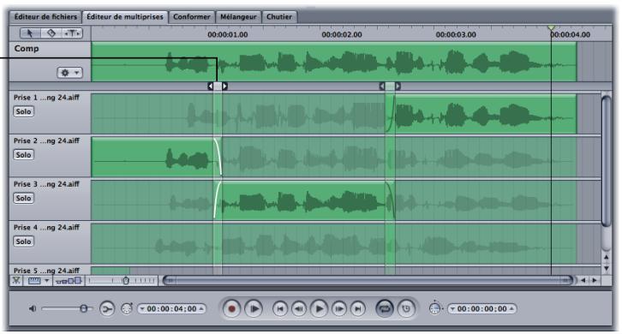Screen dimensions: 622x334
Task: Click the first transition's left handle
Action: click(211, 86)
